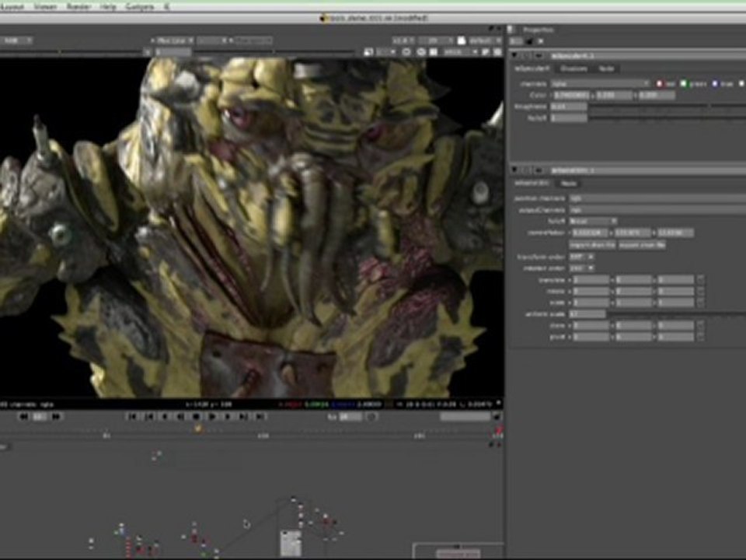Open the second tab of upper properties panel
This screenshot has height=560, width=746.
click(573, 68)
